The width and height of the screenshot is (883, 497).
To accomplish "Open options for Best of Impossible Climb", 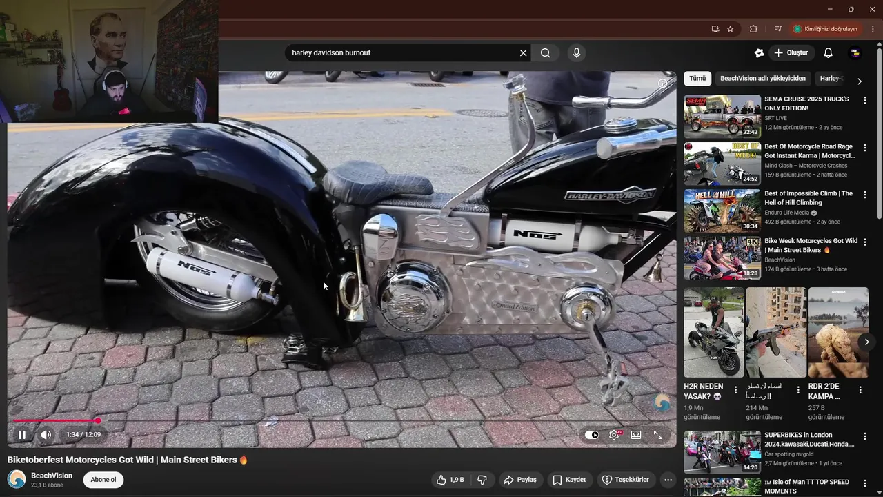I will (x=865, y=195).
